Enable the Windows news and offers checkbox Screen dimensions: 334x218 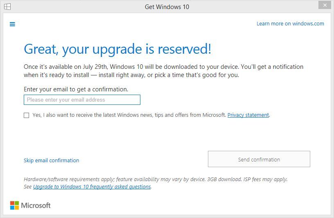tap(27, 116)
